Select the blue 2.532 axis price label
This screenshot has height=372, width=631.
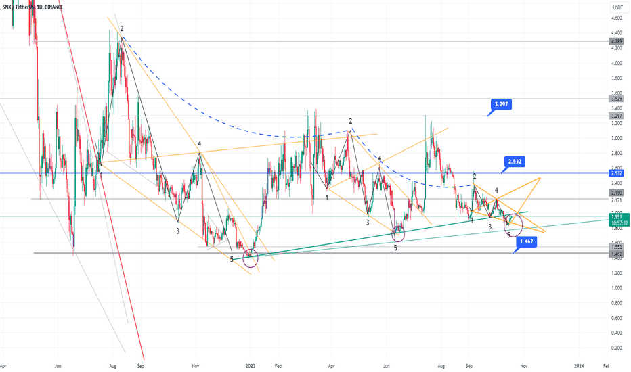pyautogui.click(x=616, y=173)
